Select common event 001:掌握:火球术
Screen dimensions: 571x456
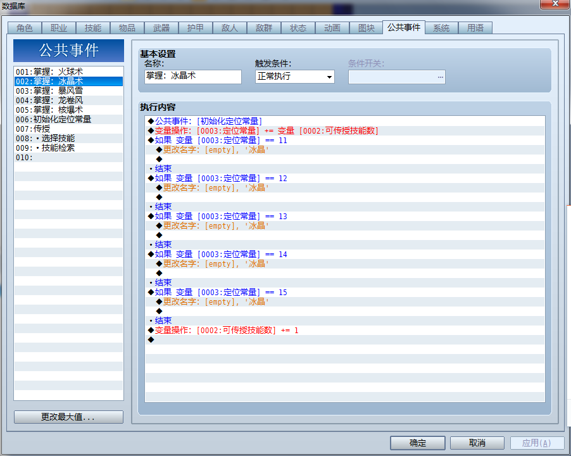pos(68,72)
